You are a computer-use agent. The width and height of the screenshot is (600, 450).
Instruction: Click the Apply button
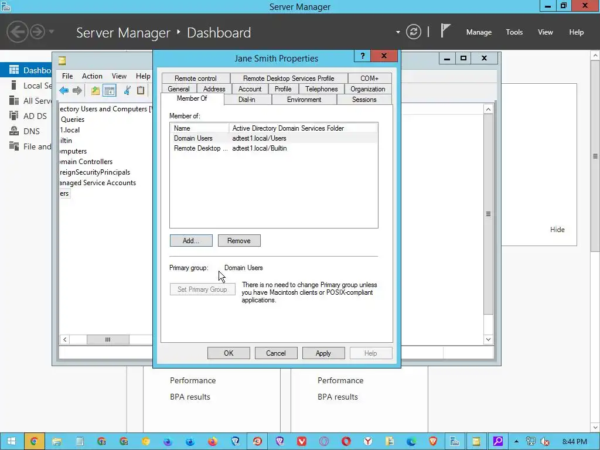(x=323, y=353)
